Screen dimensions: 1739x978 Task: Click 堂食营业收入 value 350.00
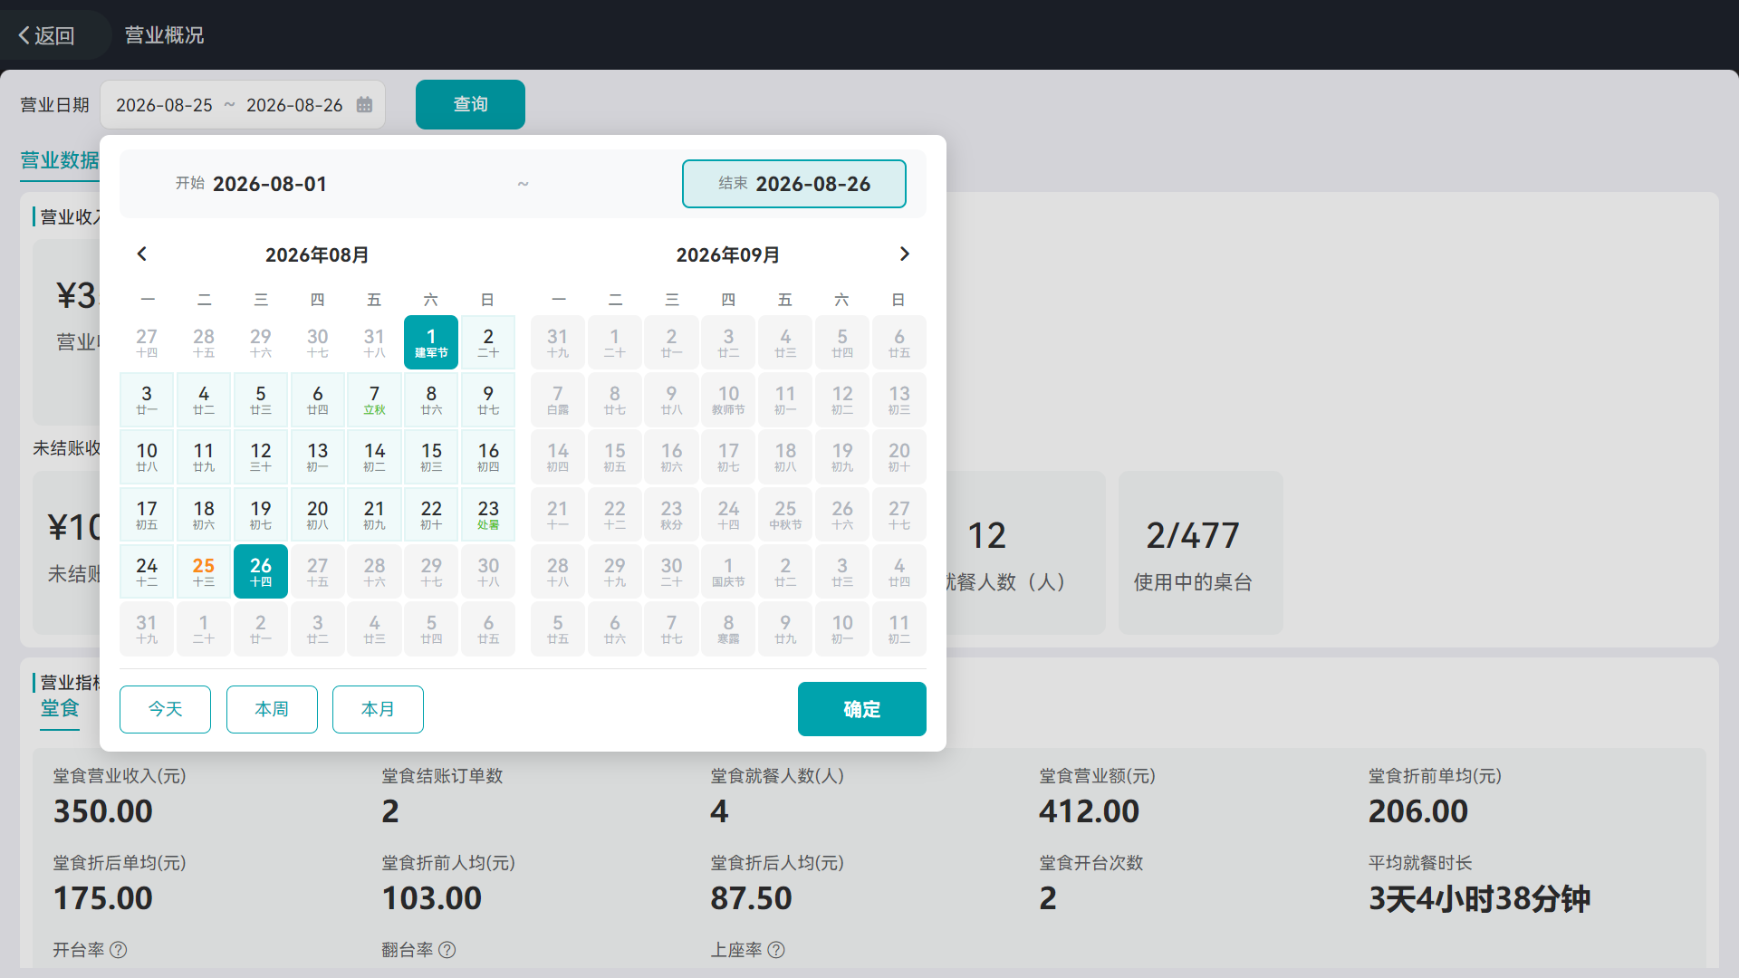103,811
